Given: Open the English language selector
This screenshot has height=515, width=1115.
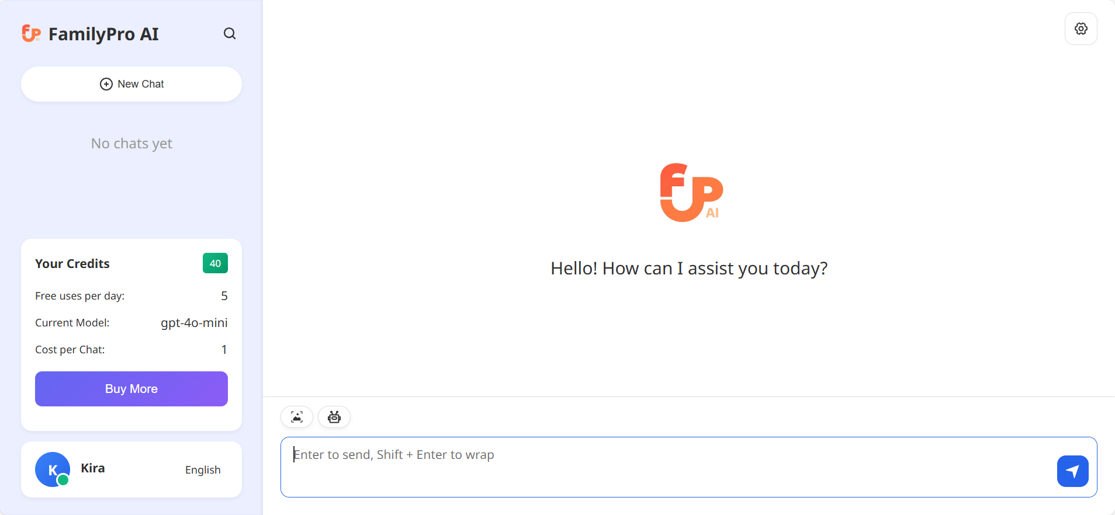Looking at the screenshot, I should (x=202, y=469).
